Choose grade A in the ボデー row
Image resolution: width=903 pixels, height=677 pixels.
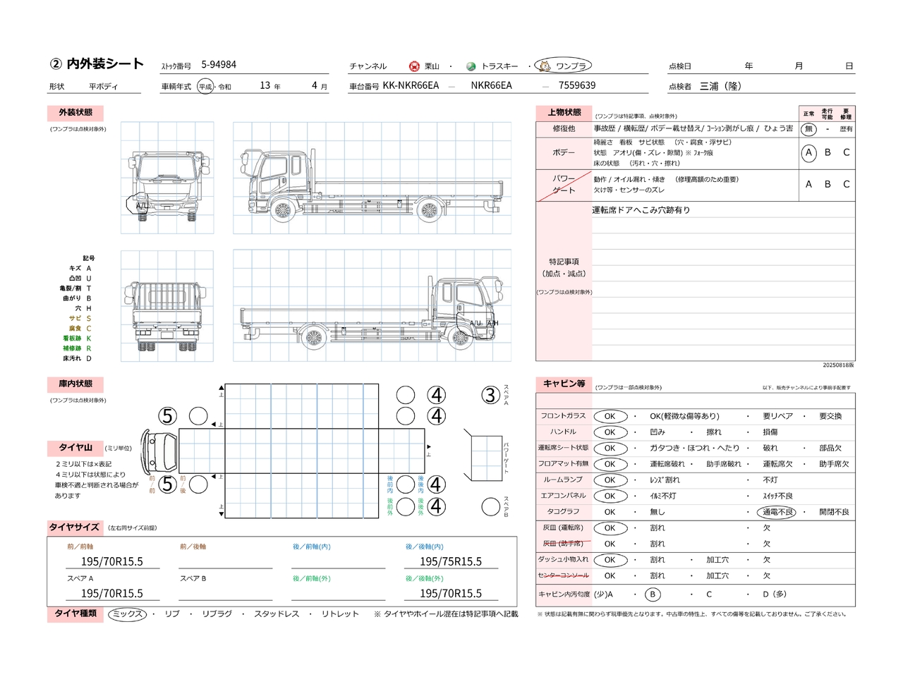point(808,152)
